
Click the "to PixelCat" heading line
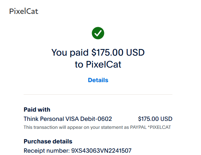click(98, 65)
